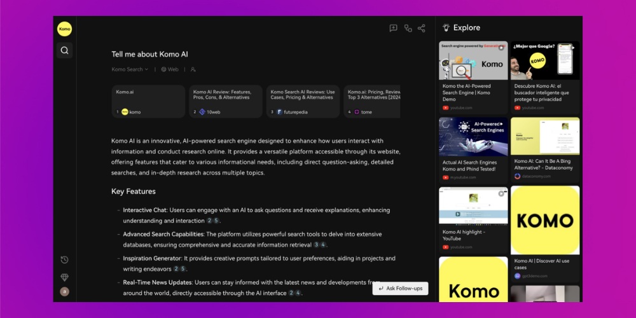Click the bold 'Inspiration Generator' term
Image resolution: width=636 pixels, height=318 pixels.
pos(152,258)
